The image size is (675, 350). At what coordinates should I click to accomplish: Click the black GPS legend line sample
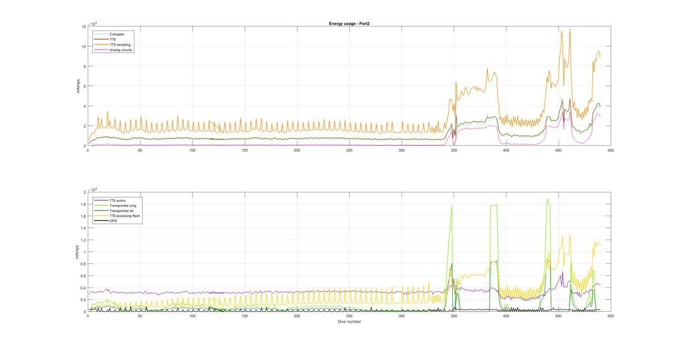pyautogui.click(x=101, y=221)
